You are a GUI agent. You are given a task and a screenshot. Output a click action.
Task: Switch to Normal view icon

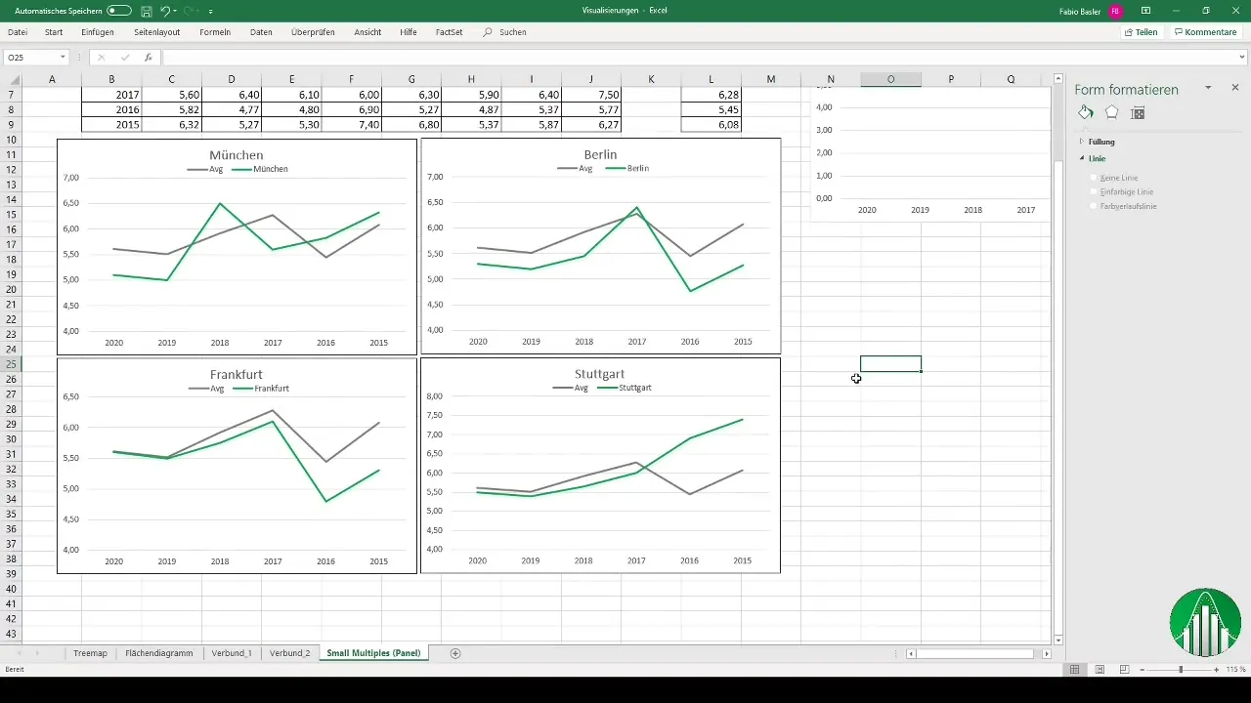point(1074,670)
